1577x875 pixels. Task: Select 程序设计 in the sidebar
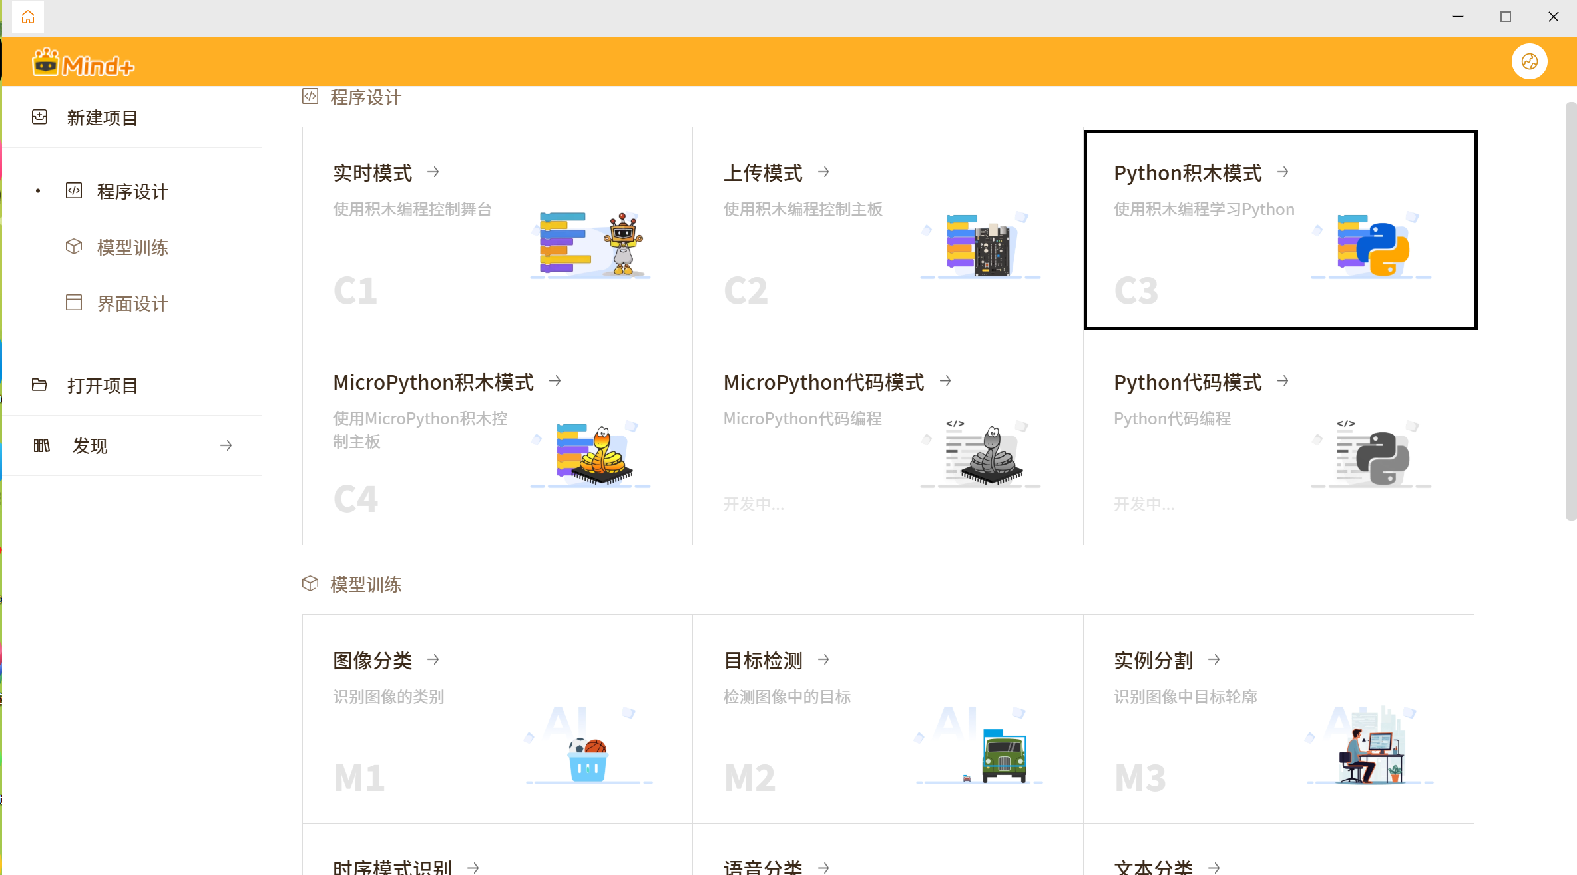click(132, 192)
